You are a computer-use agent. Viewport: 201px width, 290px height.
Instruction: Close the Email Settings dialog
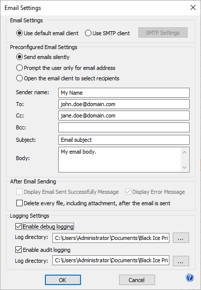tap(193, 7)
